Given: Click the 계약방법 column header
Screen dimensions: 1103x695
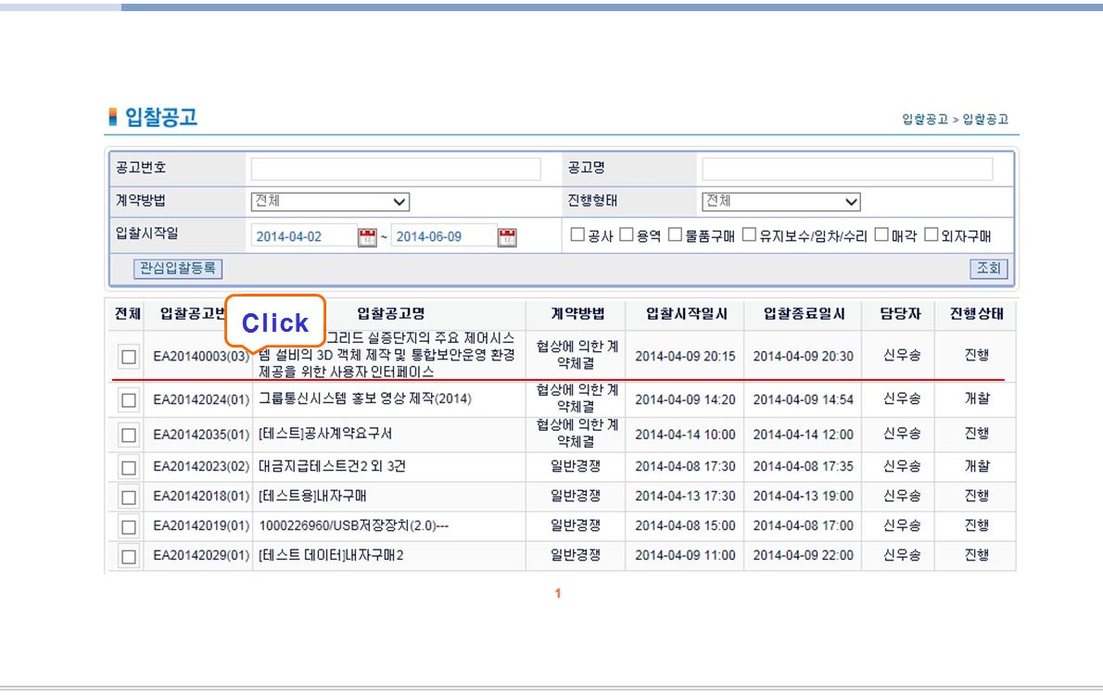Looking at the screenshot, I should [x=577, y=314].
